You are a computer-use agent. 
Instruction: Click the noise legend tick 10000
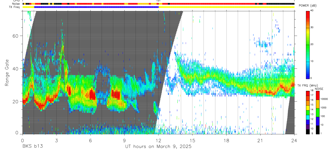pos(324,99)
